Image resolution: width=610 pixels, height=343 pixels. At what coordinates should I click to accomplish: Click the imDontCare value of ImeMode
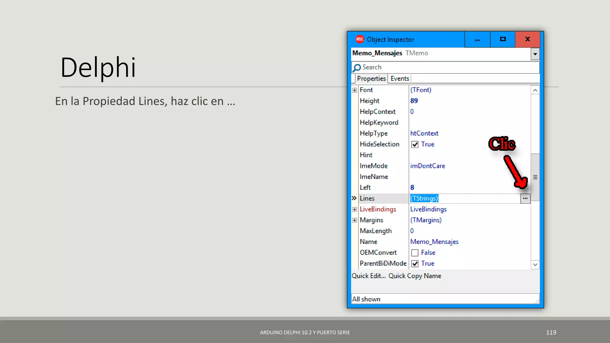click(x=427, y=166)
